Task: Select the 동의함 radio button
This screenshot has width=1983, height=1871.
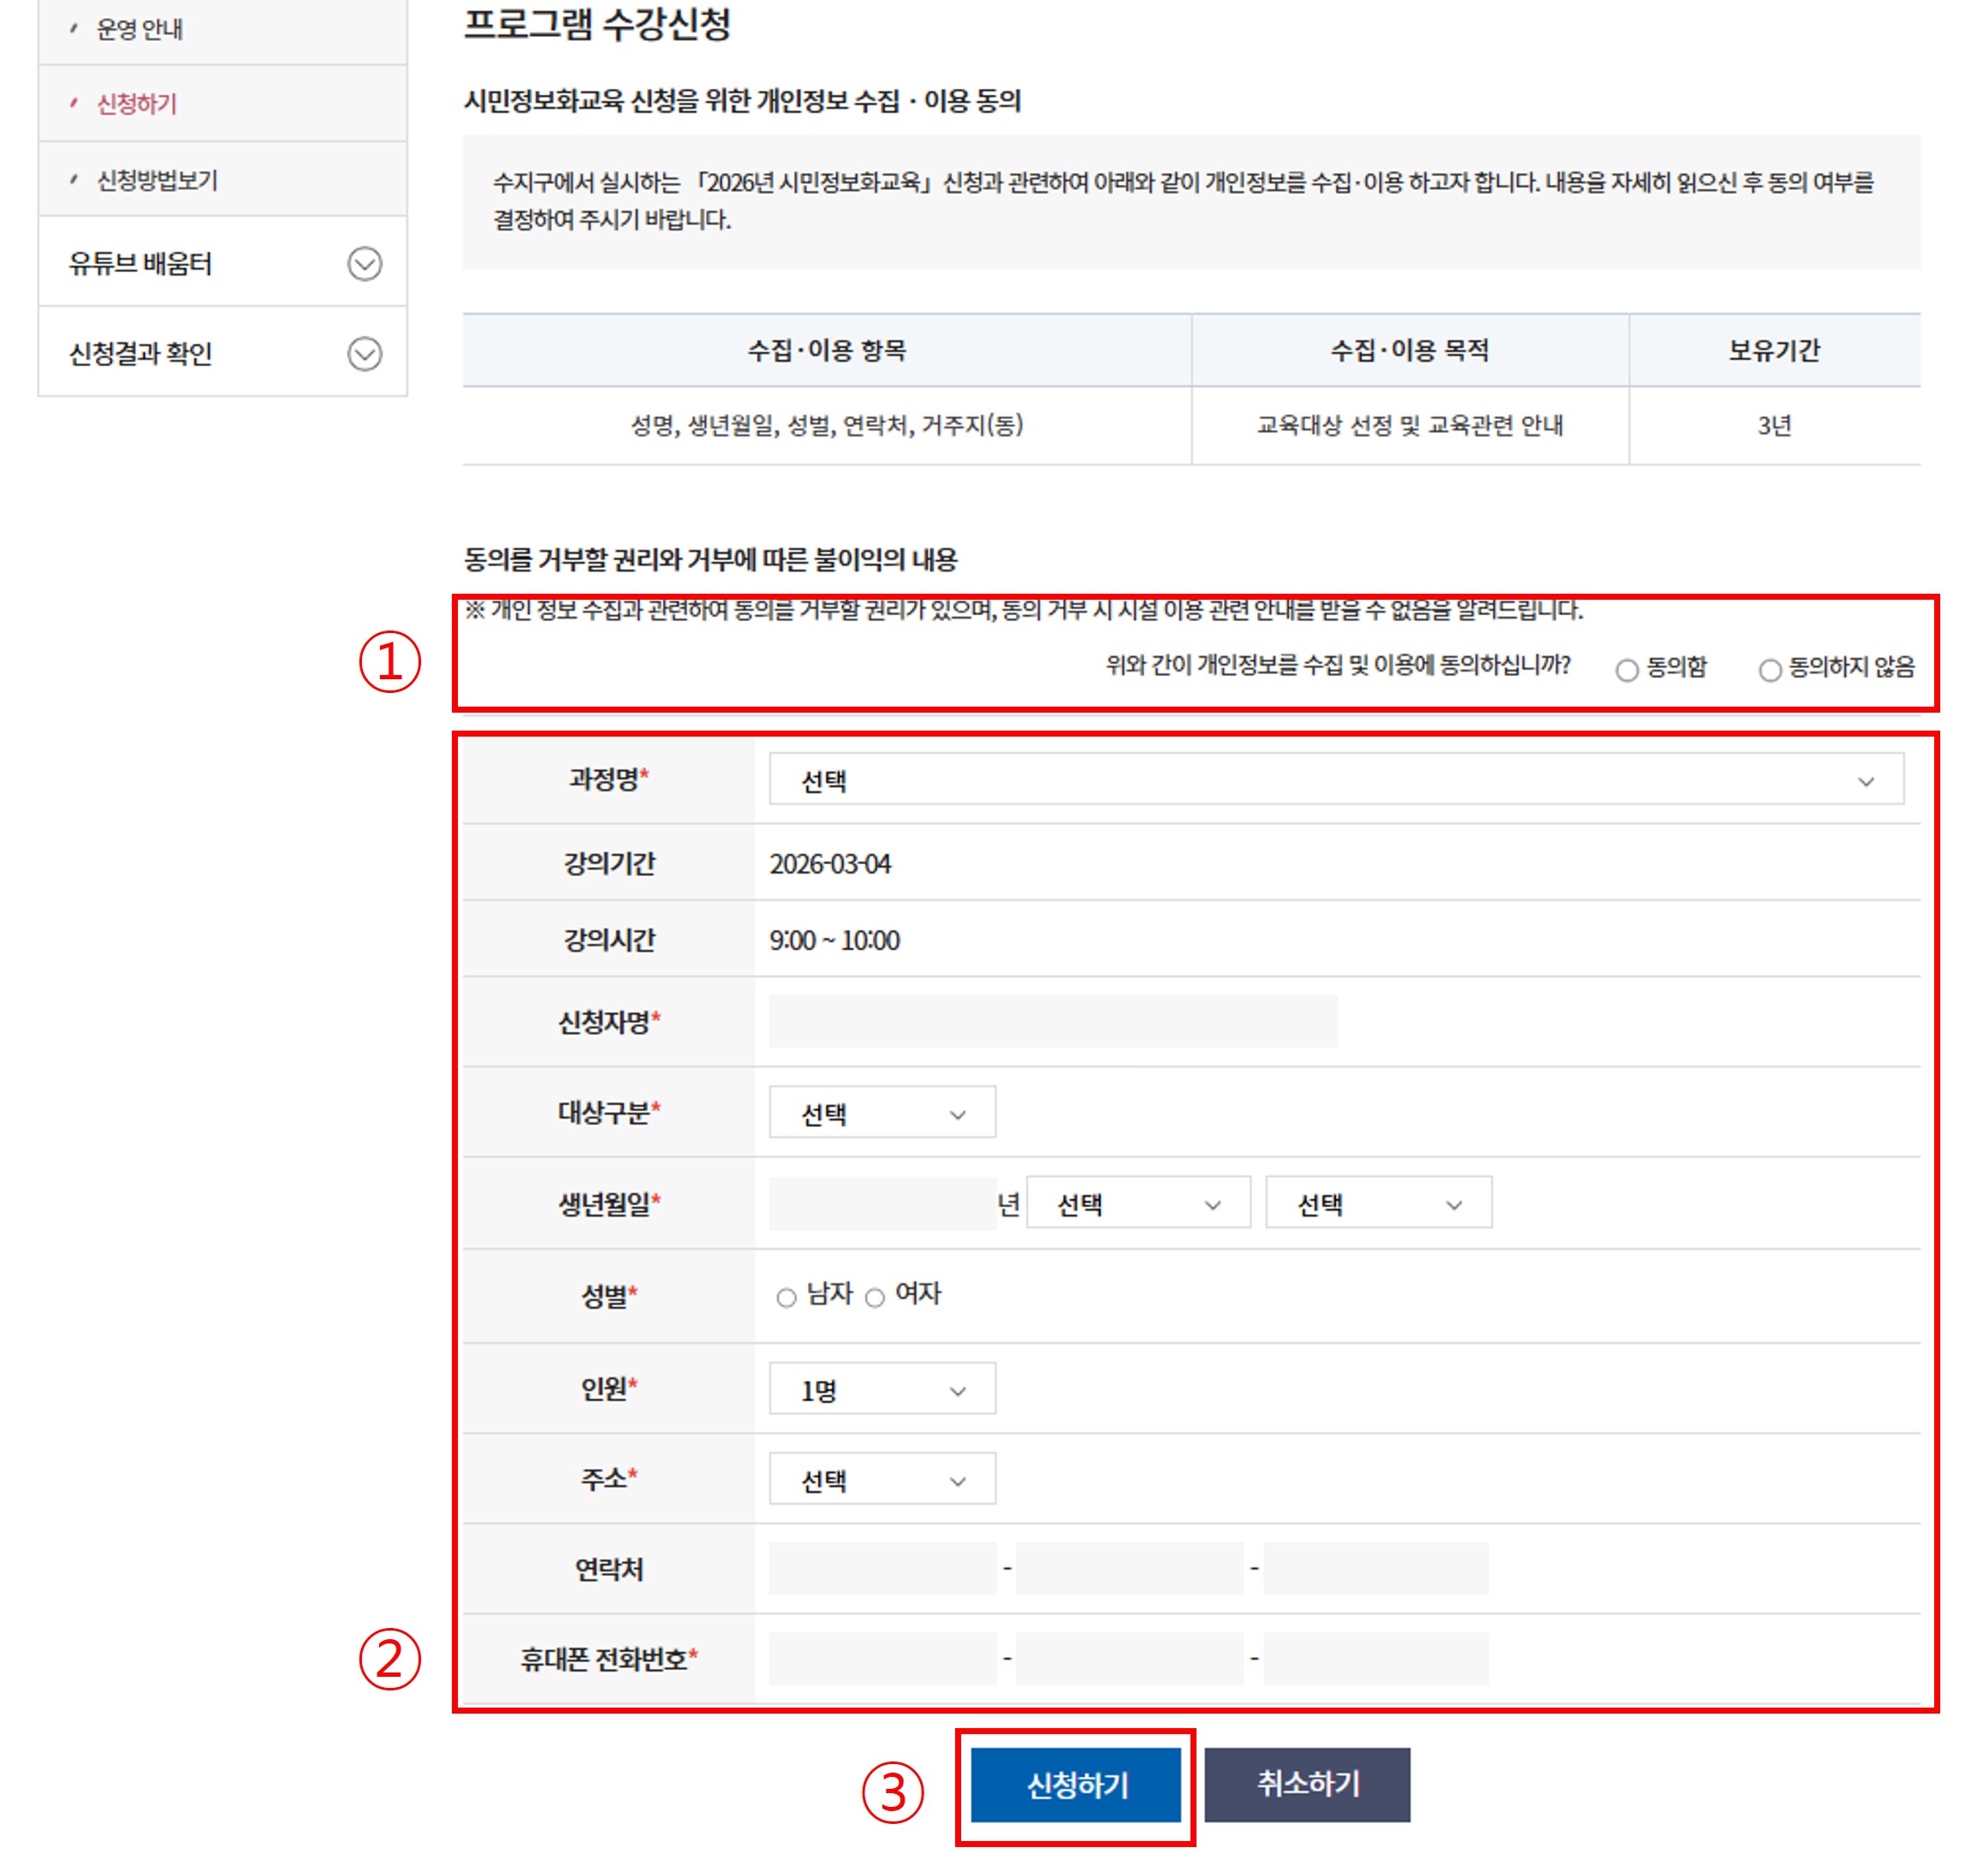Action: [x=1627, y=670]
